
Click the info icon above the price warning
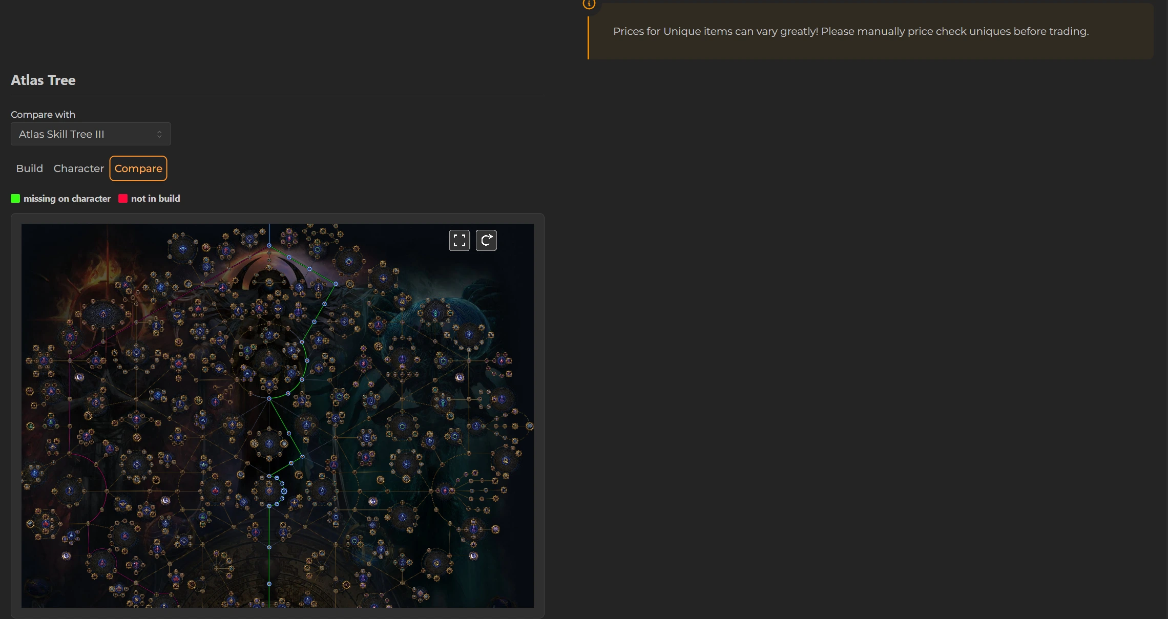coord(589,5)
